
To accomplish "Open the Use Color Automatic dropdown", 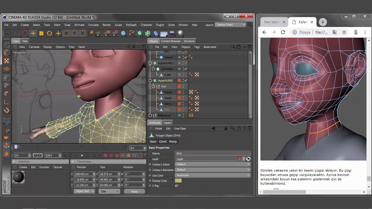I will [x=213, y=175].
